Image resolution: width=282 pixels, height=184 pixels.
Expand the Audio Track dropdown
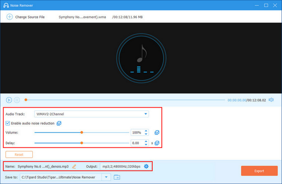146,114
